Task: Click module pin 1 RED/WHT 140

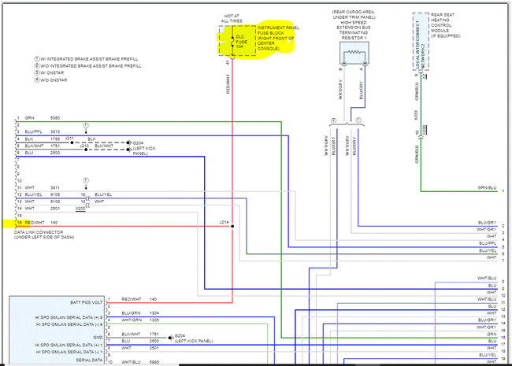Action: (132, 299)
